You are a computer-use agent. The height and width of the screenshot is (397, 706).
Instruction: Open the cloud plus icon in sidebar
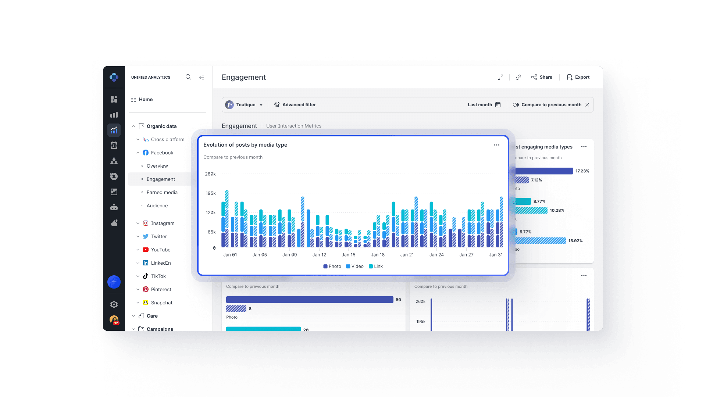pos(114,223)
